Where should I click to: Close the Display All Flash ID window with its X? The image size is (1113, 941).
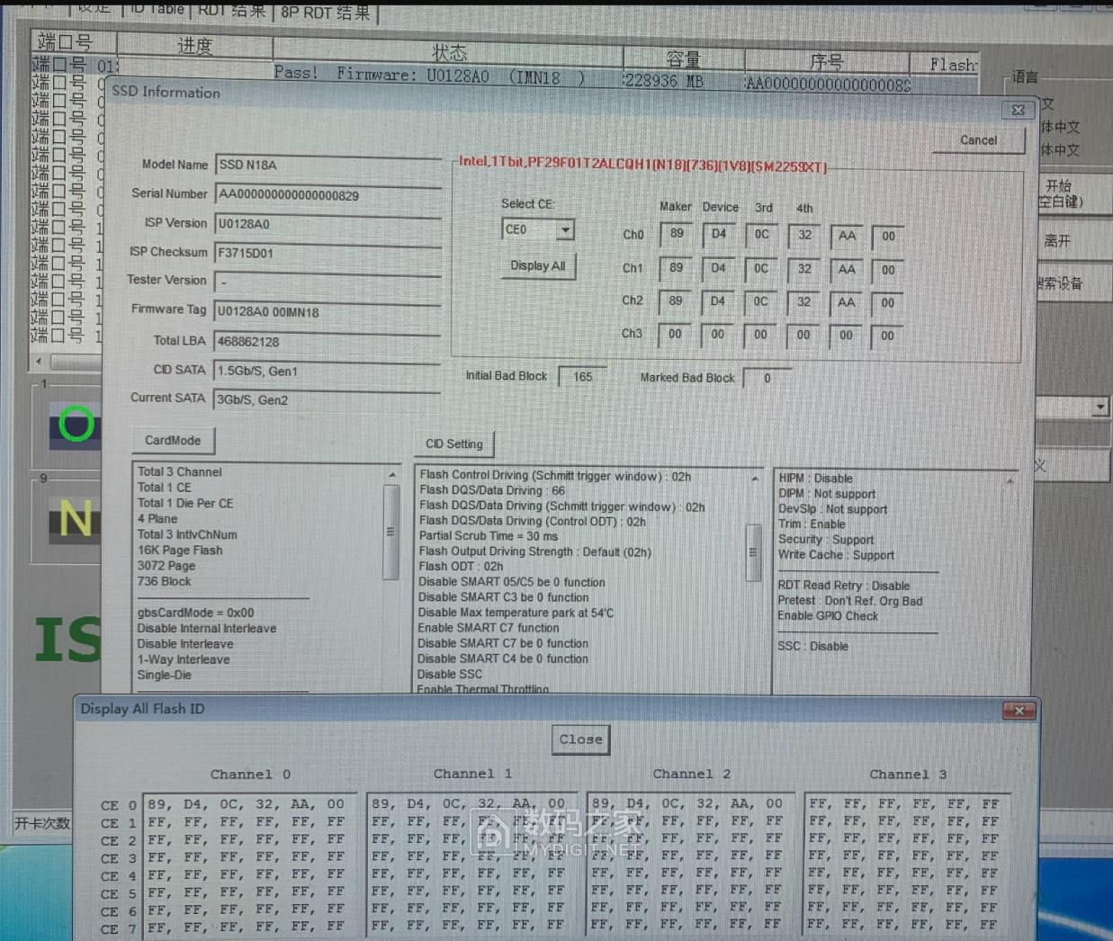pyautogui.click(x=1019, y=711)
